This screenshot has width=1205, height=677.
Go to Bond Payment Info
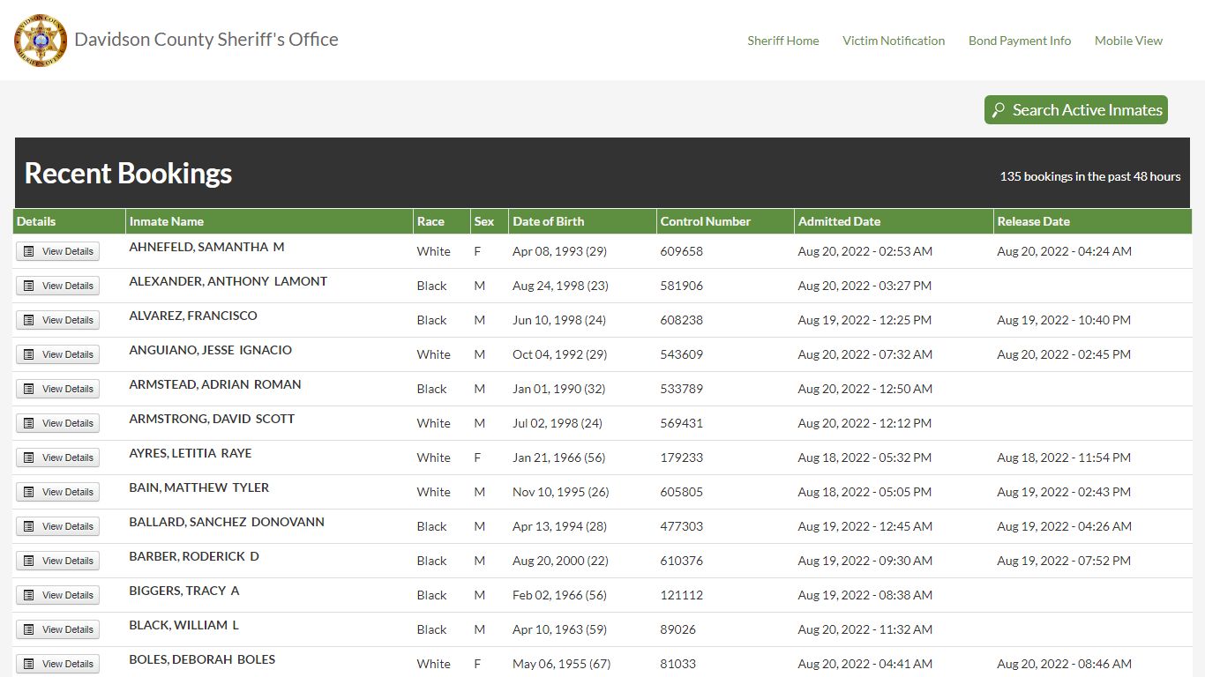pyautogui.click(x=1020, y=41)
